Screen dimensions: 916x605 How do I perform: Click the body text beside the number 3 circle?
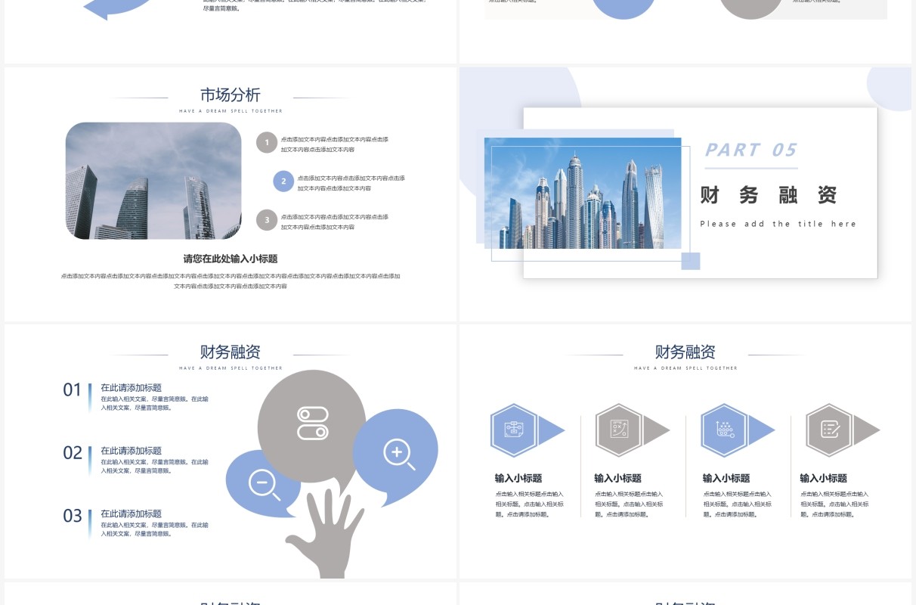[335, 222]
